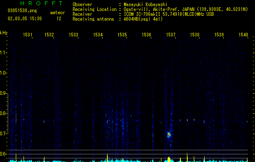Click the 1538 time axis label

(195, 34)
